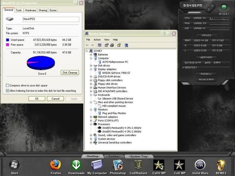Image resolution: width=235 pixels, height=176 pixels.
Task: Select the second Intel Pentium 4 CPU entry
Action: point(122,131)
